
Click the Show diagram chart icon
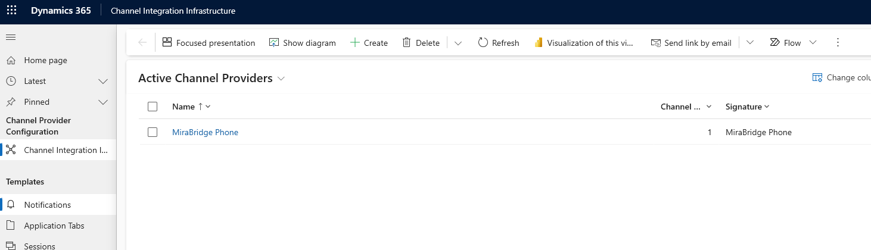coord(274,42)
